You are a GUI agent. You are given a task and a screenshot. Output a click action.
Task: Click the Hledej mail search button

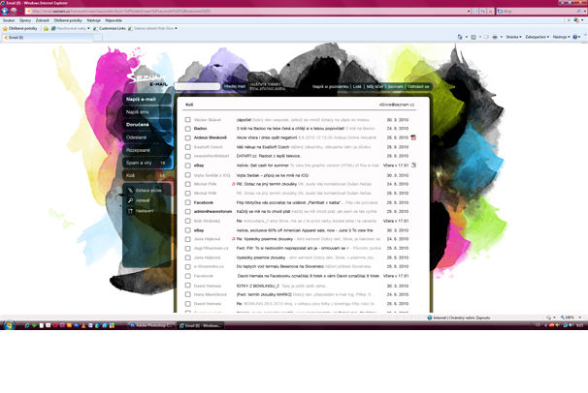[x=235, y=86]
